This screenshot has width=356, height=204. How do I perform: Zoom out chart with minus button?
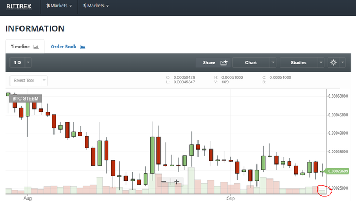tap(164, 182)
